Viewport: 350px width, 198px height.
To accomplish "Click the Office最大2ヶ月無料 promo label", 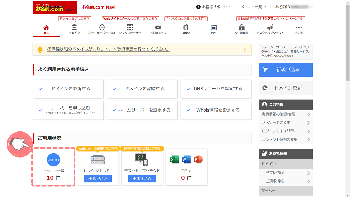I will 186,19.
